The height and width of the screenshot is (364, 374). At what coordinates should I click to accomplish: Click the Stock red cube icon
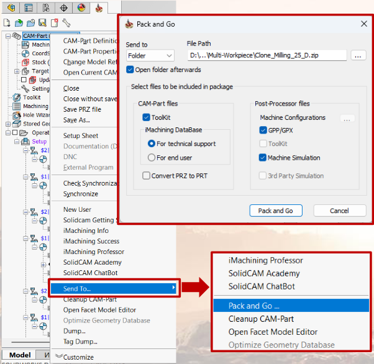25,62
